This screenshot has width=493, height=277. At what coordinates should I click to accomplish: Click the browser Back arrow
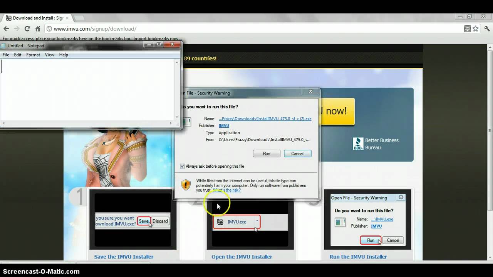pyautogui.click(x=6, y=28)
